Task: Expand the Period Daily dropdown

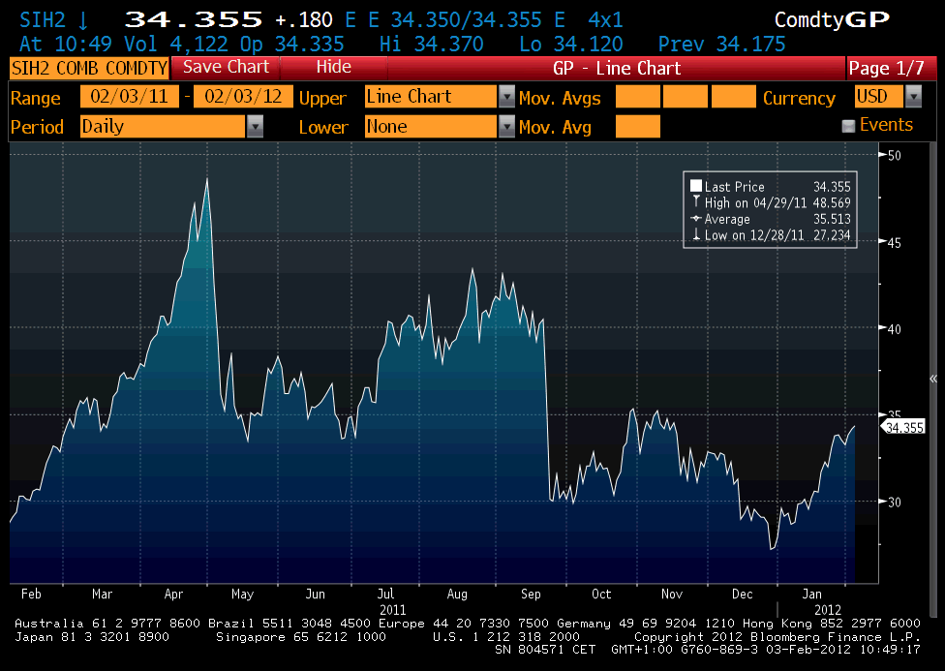Action: tap(255, 126)
